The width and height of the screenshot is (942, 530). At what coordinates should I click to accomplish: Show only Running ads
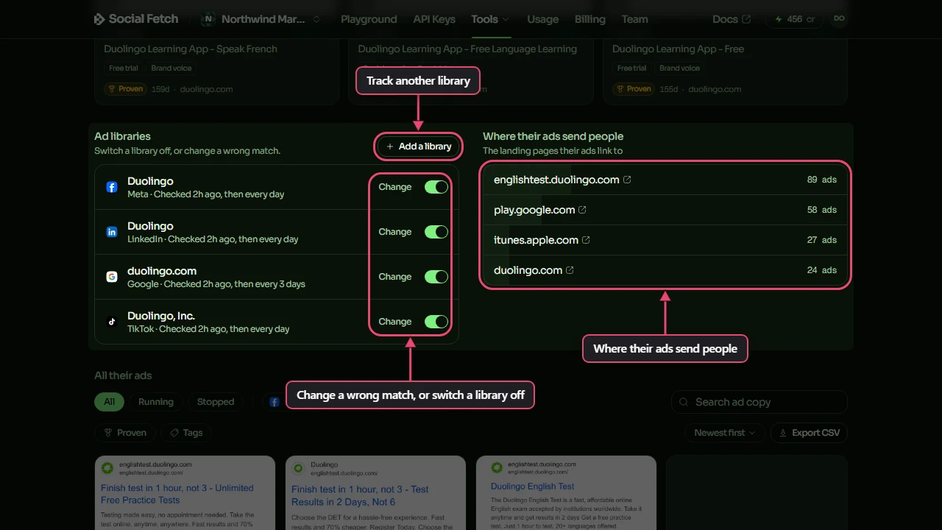pyautogui.click(x=156, y=402)
